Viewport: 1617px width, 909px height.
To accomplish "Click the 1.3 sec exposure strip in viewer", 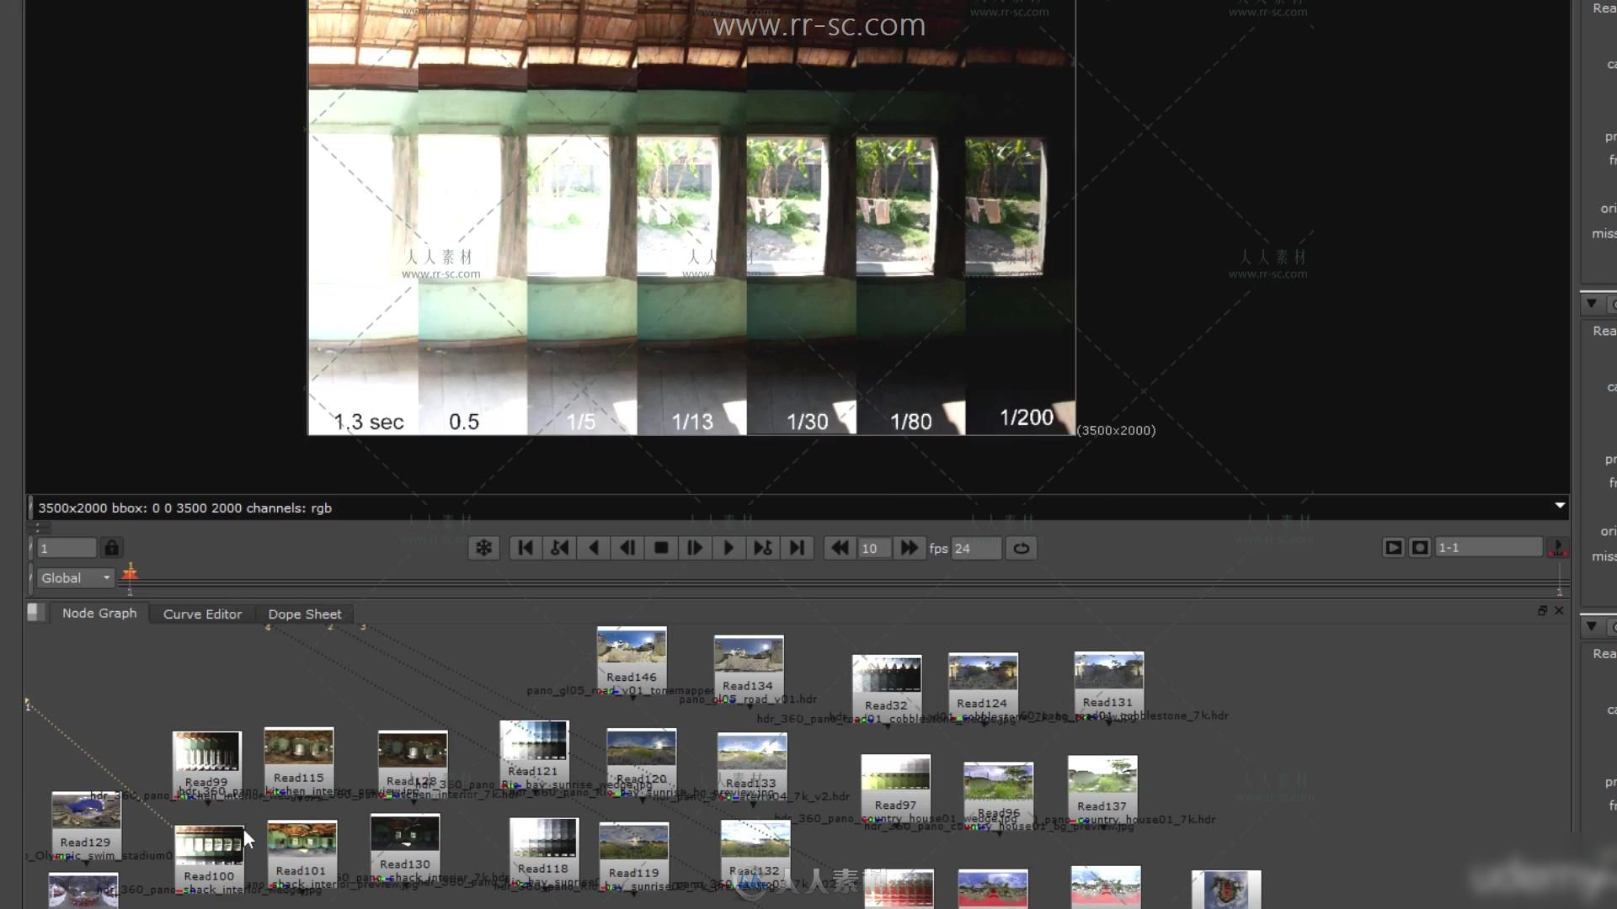I will pos(363,217).
